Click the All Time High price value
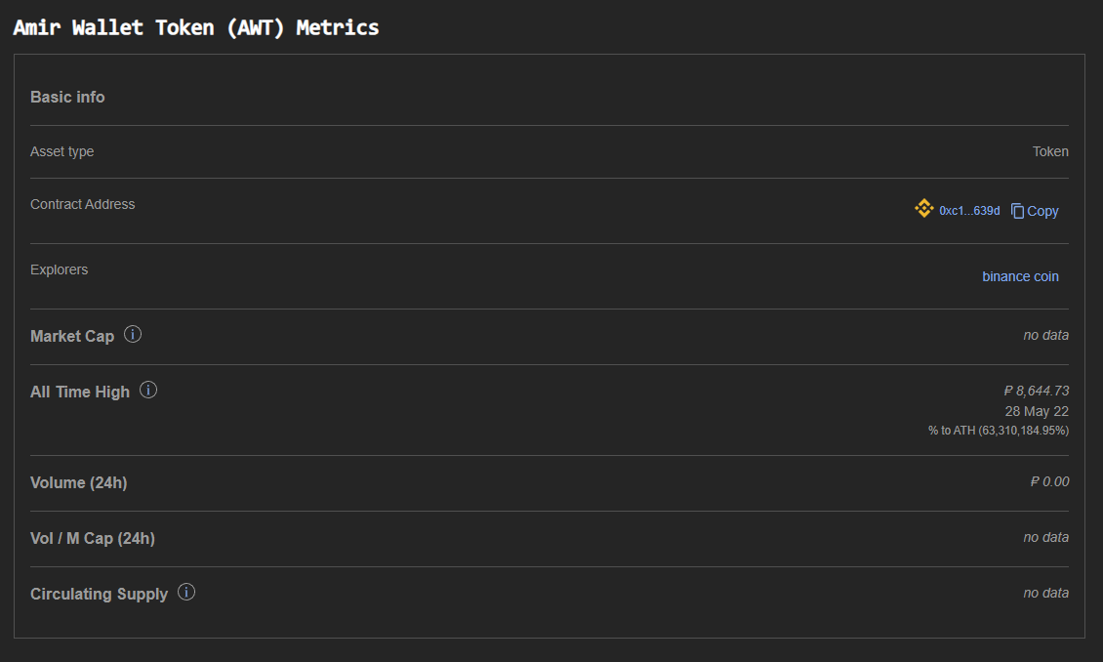This screenshot has height=662, width=1103. [1037, 391]
